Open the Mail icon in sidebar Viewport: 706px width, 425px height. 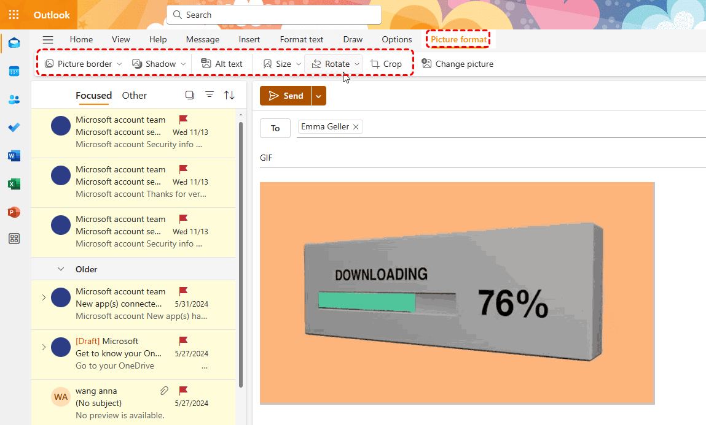[14, 43]
